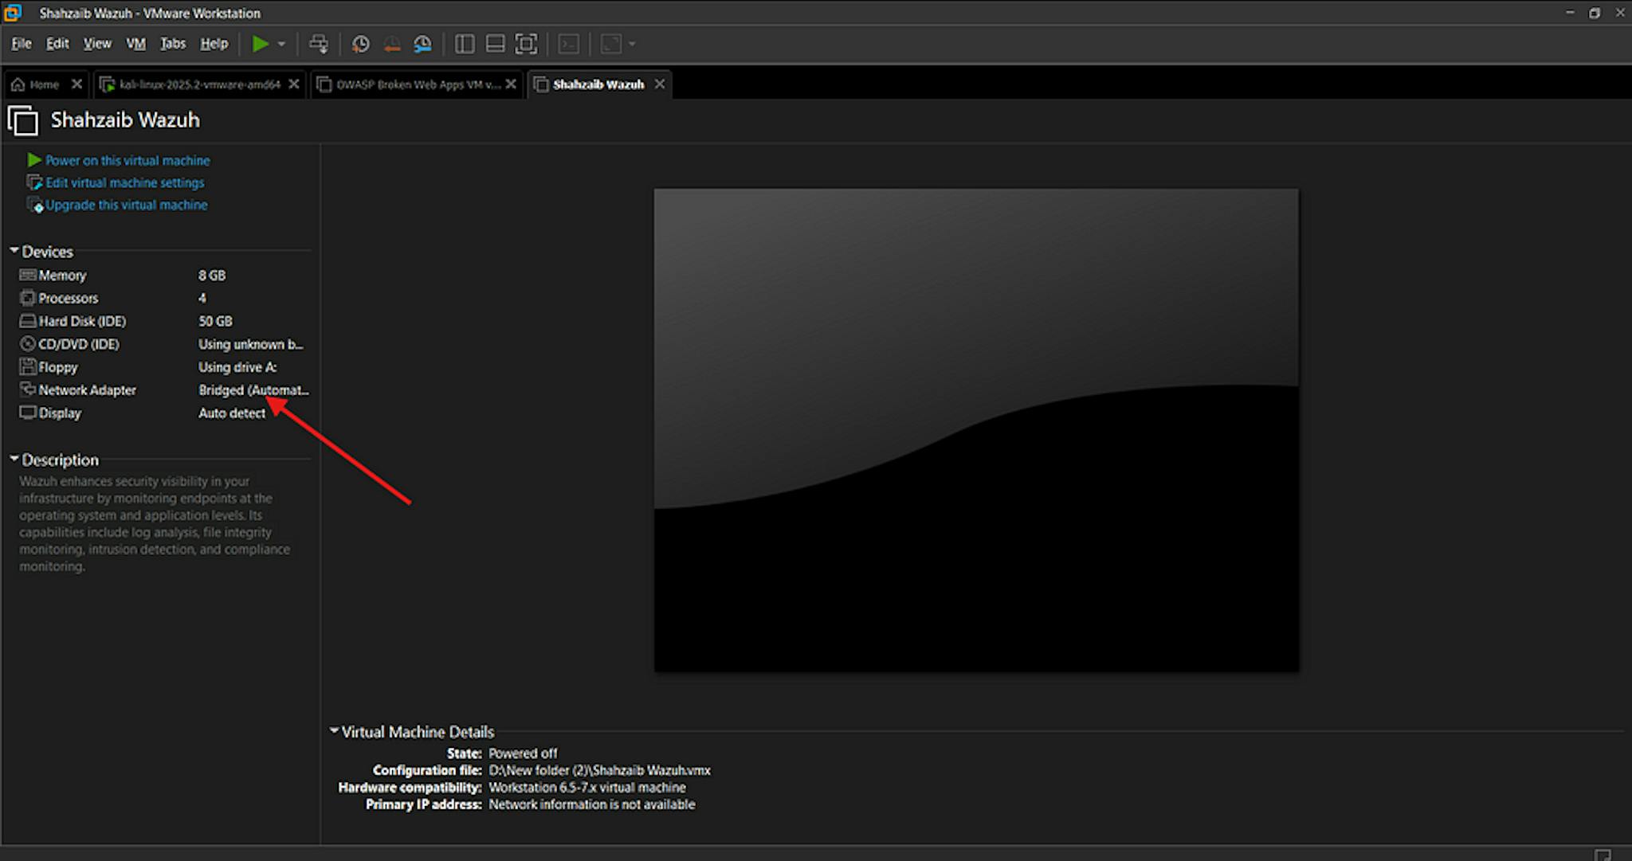Open the File menu
The image size is (1632, 861).
[22, 44]
